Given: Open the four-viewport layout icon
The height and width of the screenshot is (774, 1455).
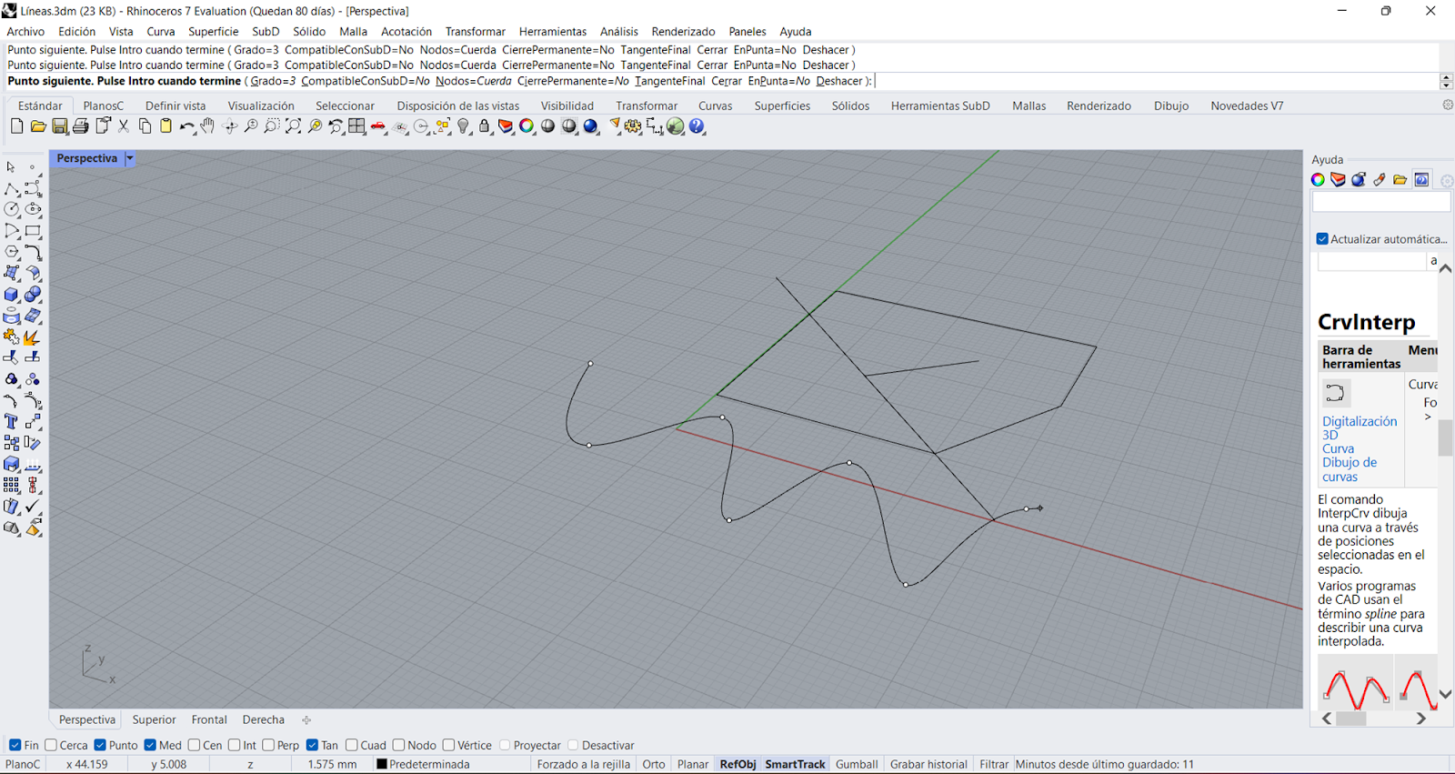Looking at the screenshot, I should click(356, 126).
